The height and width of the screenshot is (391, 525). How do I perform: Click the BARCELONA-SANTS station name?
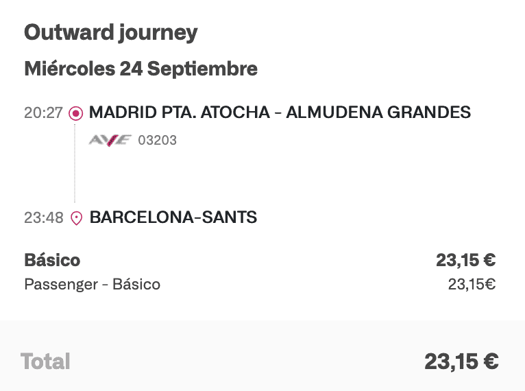(173, 218)
